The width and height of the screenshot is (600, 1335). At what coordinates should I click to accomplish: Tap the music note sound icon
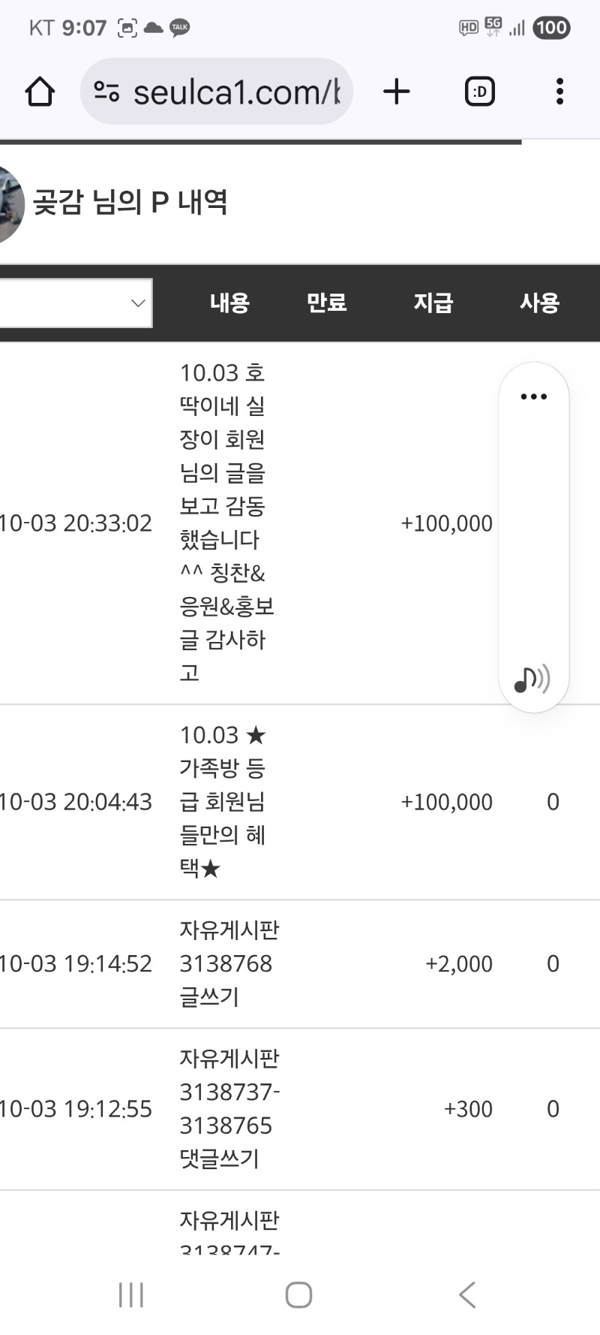pyautogui.click(x=532, y=680)
